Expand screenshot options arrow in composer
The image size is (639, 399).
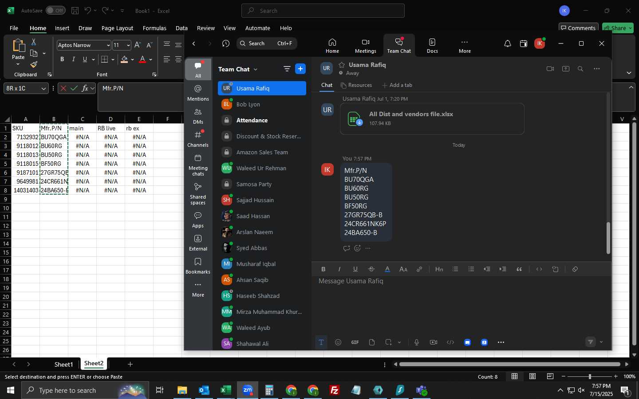pyautogui.click(x=399, y=342)
